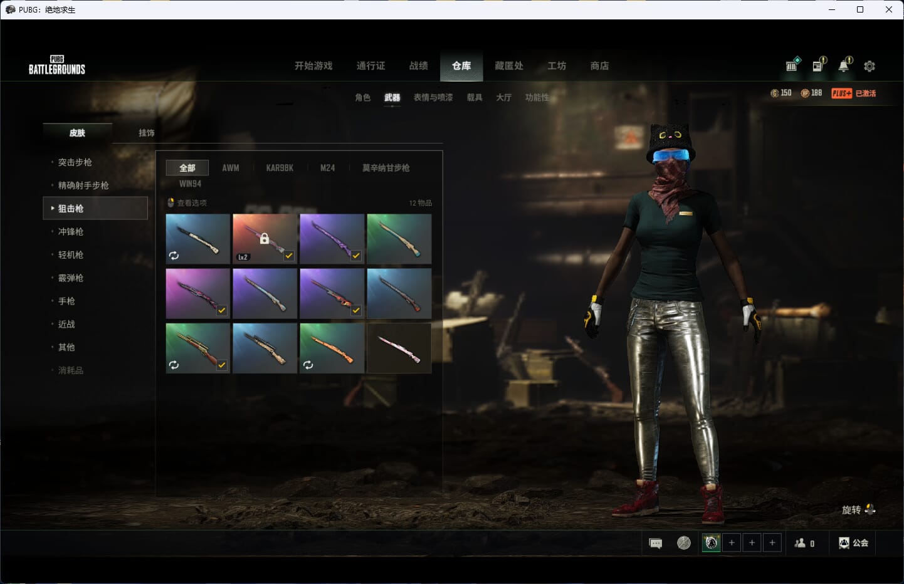The height and width of the screenshot is (584, 904).
Task: Select the 突击步枪 category
Action: [75, 162]
